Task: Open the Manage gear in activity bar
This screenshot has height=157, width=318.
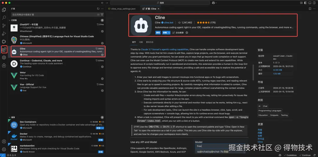Action: tap(4, 150)
